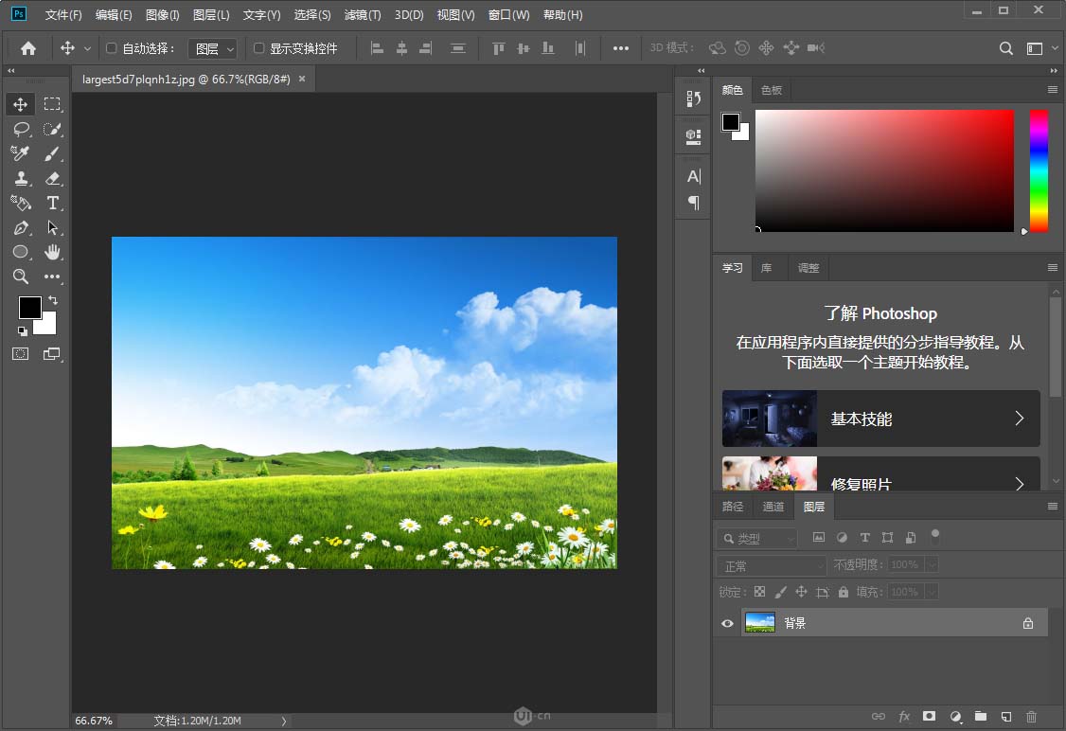This screenshot has height=731, width=1066.
Task: Select the Clone Stamp tool
Action: click(21, 178)
